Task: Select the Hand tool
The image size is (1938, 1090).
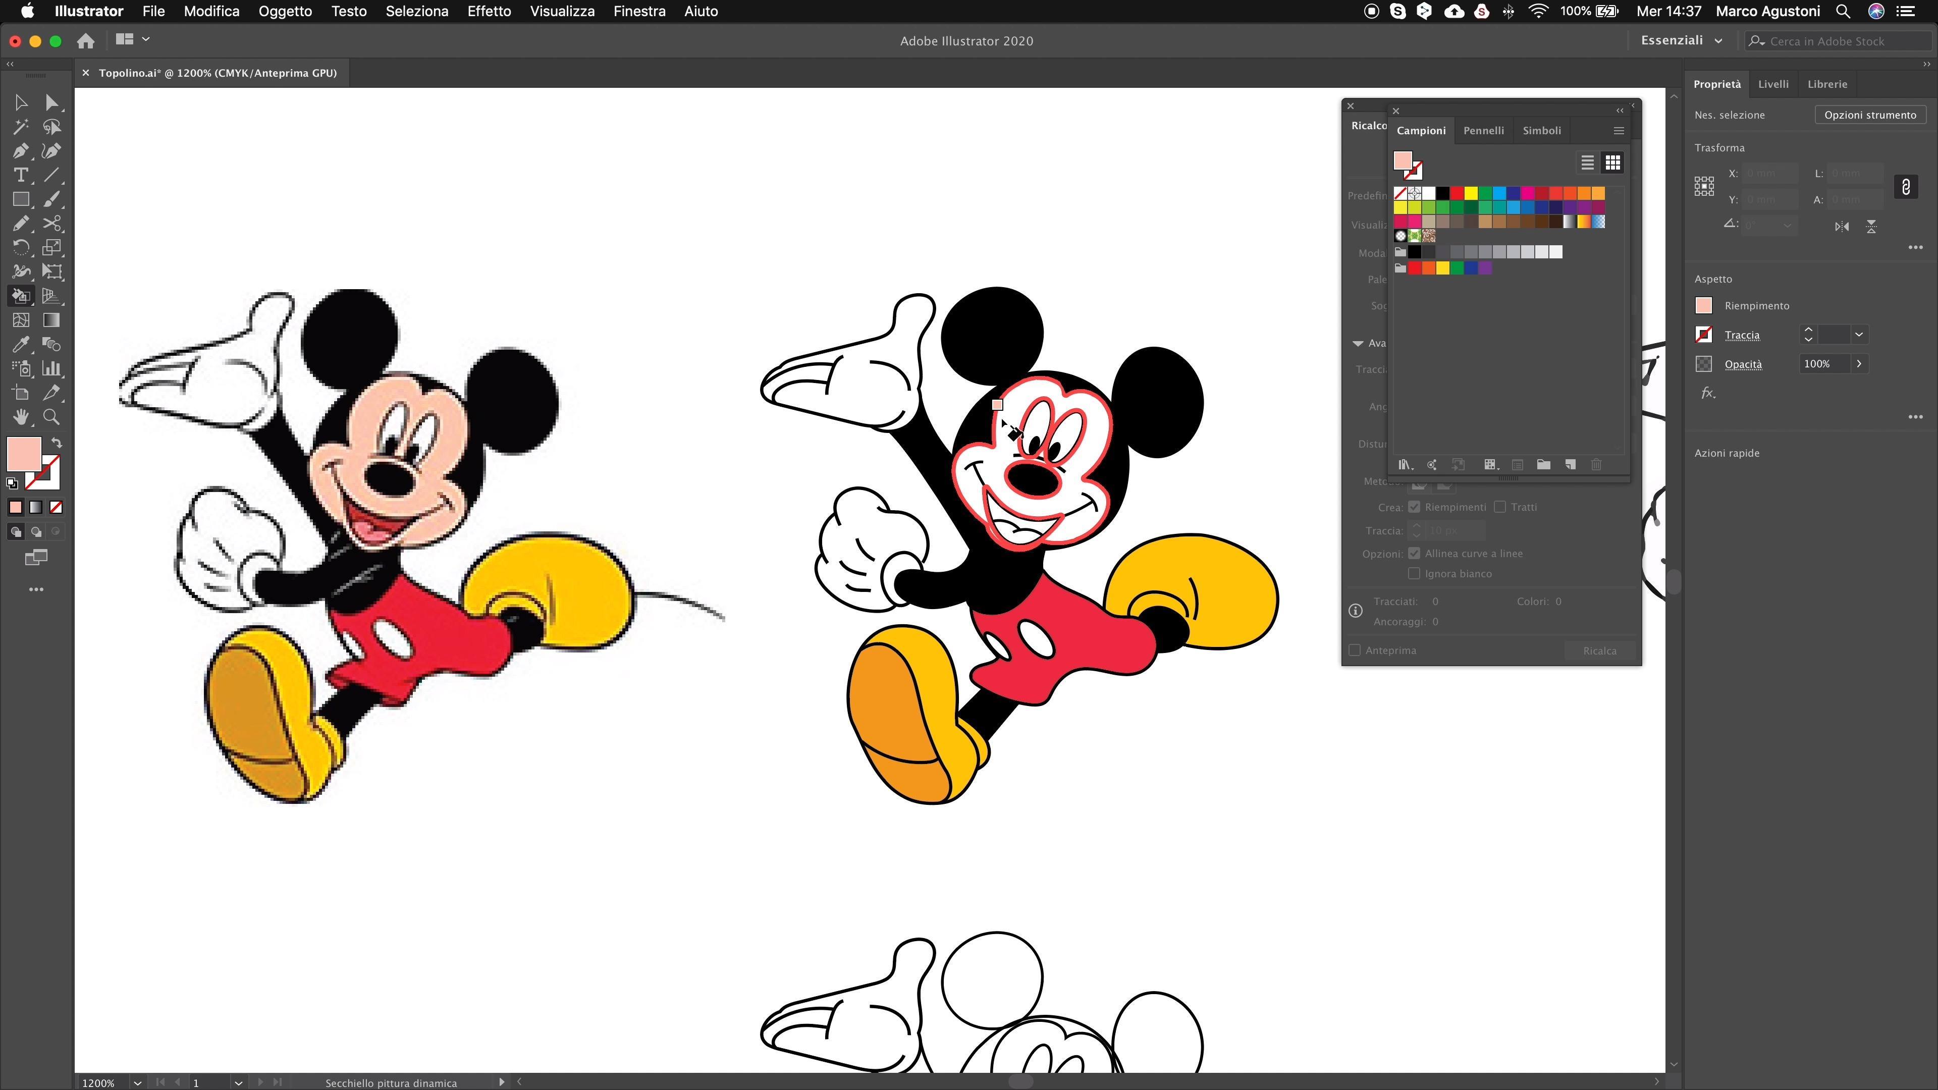Action: coord(21,417)
